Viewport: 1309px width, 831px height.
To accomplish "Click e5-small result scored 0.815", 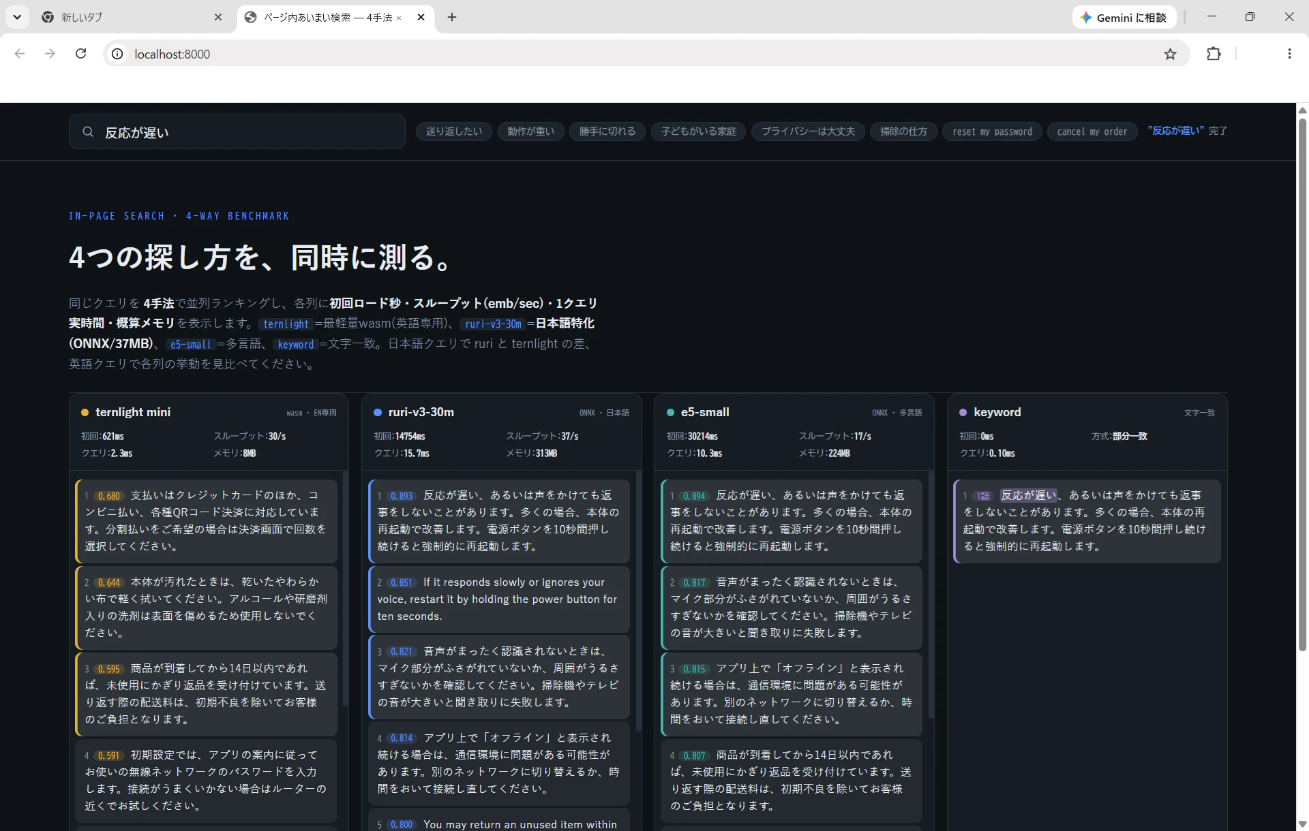I will click(792, 694).
